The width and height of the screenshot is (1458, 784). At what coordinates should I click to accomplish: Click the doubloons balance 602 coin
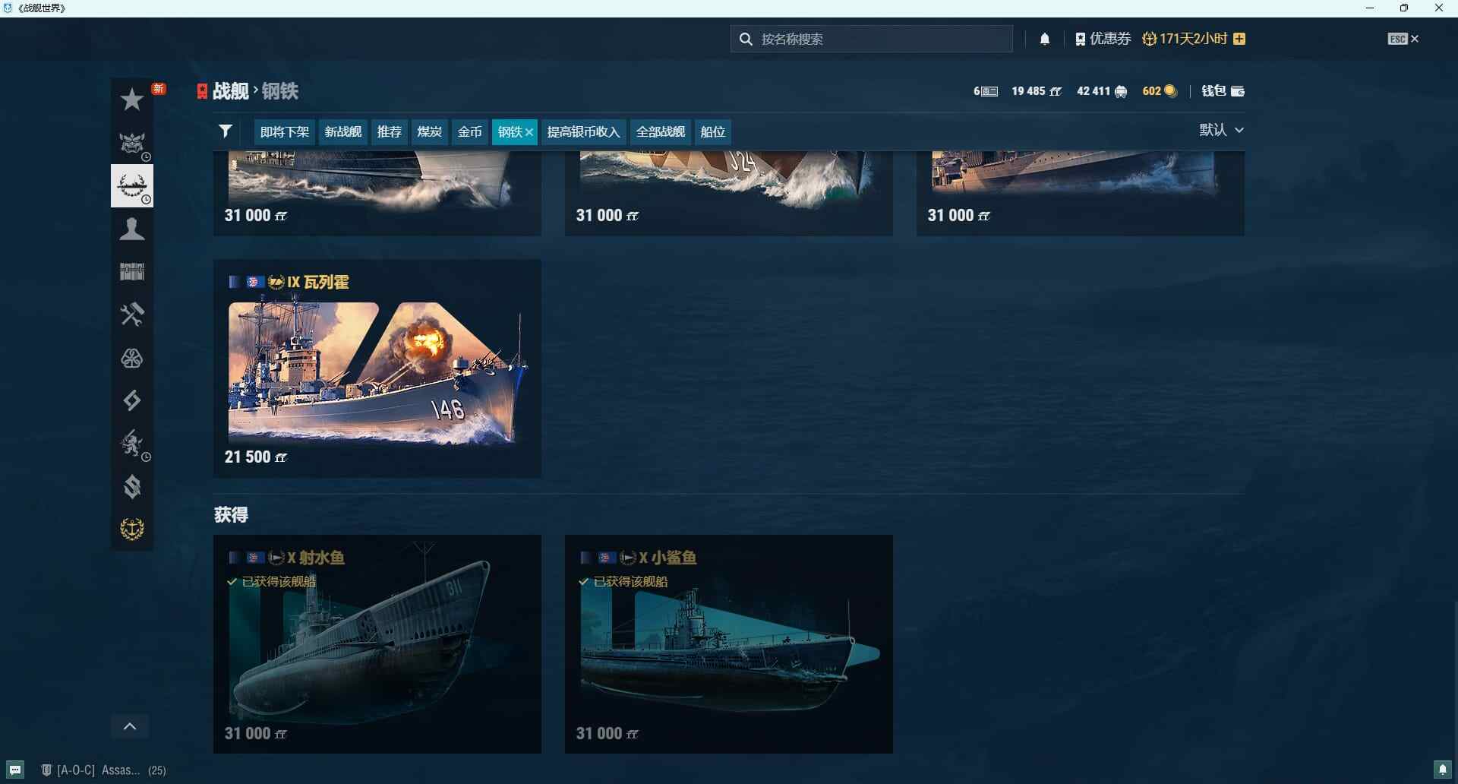(1160, 91)
